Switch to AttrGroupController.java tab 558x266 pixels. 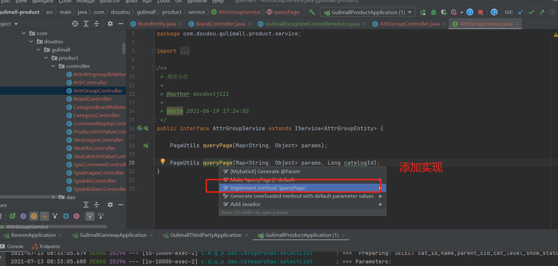tap(410, 24)
